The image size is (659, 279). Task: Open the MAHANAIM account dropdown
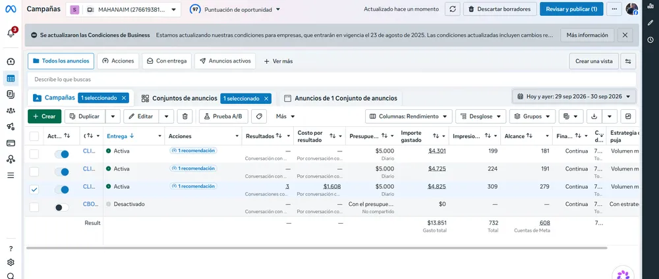(124, 9)
